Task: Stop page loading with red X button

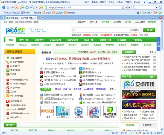Action: [x=16, y=7]
